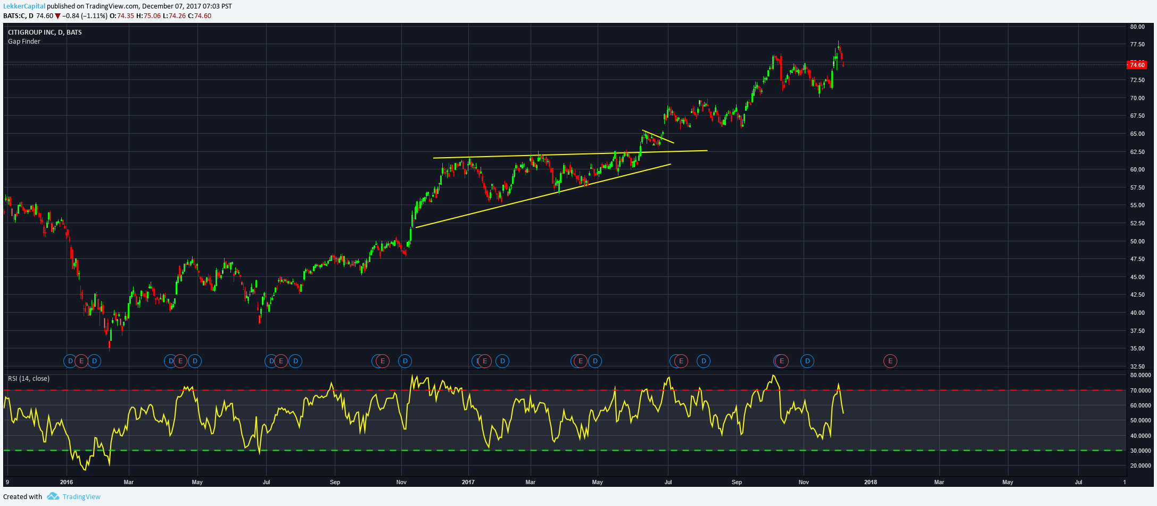Click the TradingView cloud logo icon
Viewport: 1157px width, 506px height.
(x=53, y=496)
